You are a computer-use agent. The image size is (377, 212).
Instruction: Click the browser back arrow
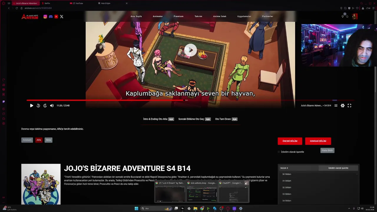pos(9,8)
